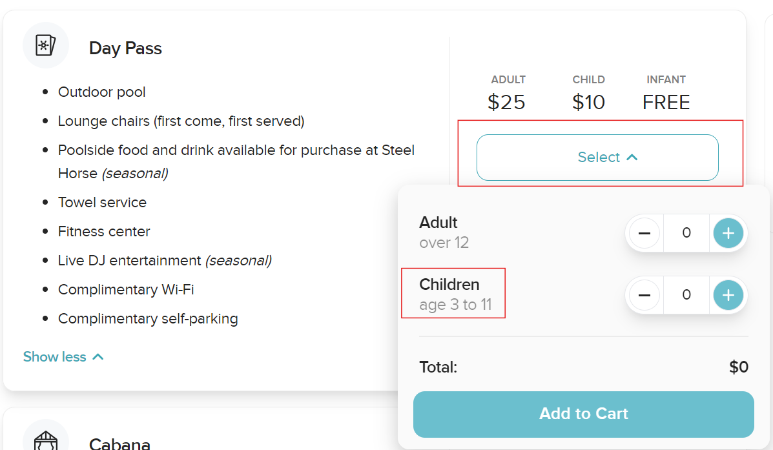This screenshot has height=450, width=773.
Task: Open the Cabana heading
Action: [119, 444]
